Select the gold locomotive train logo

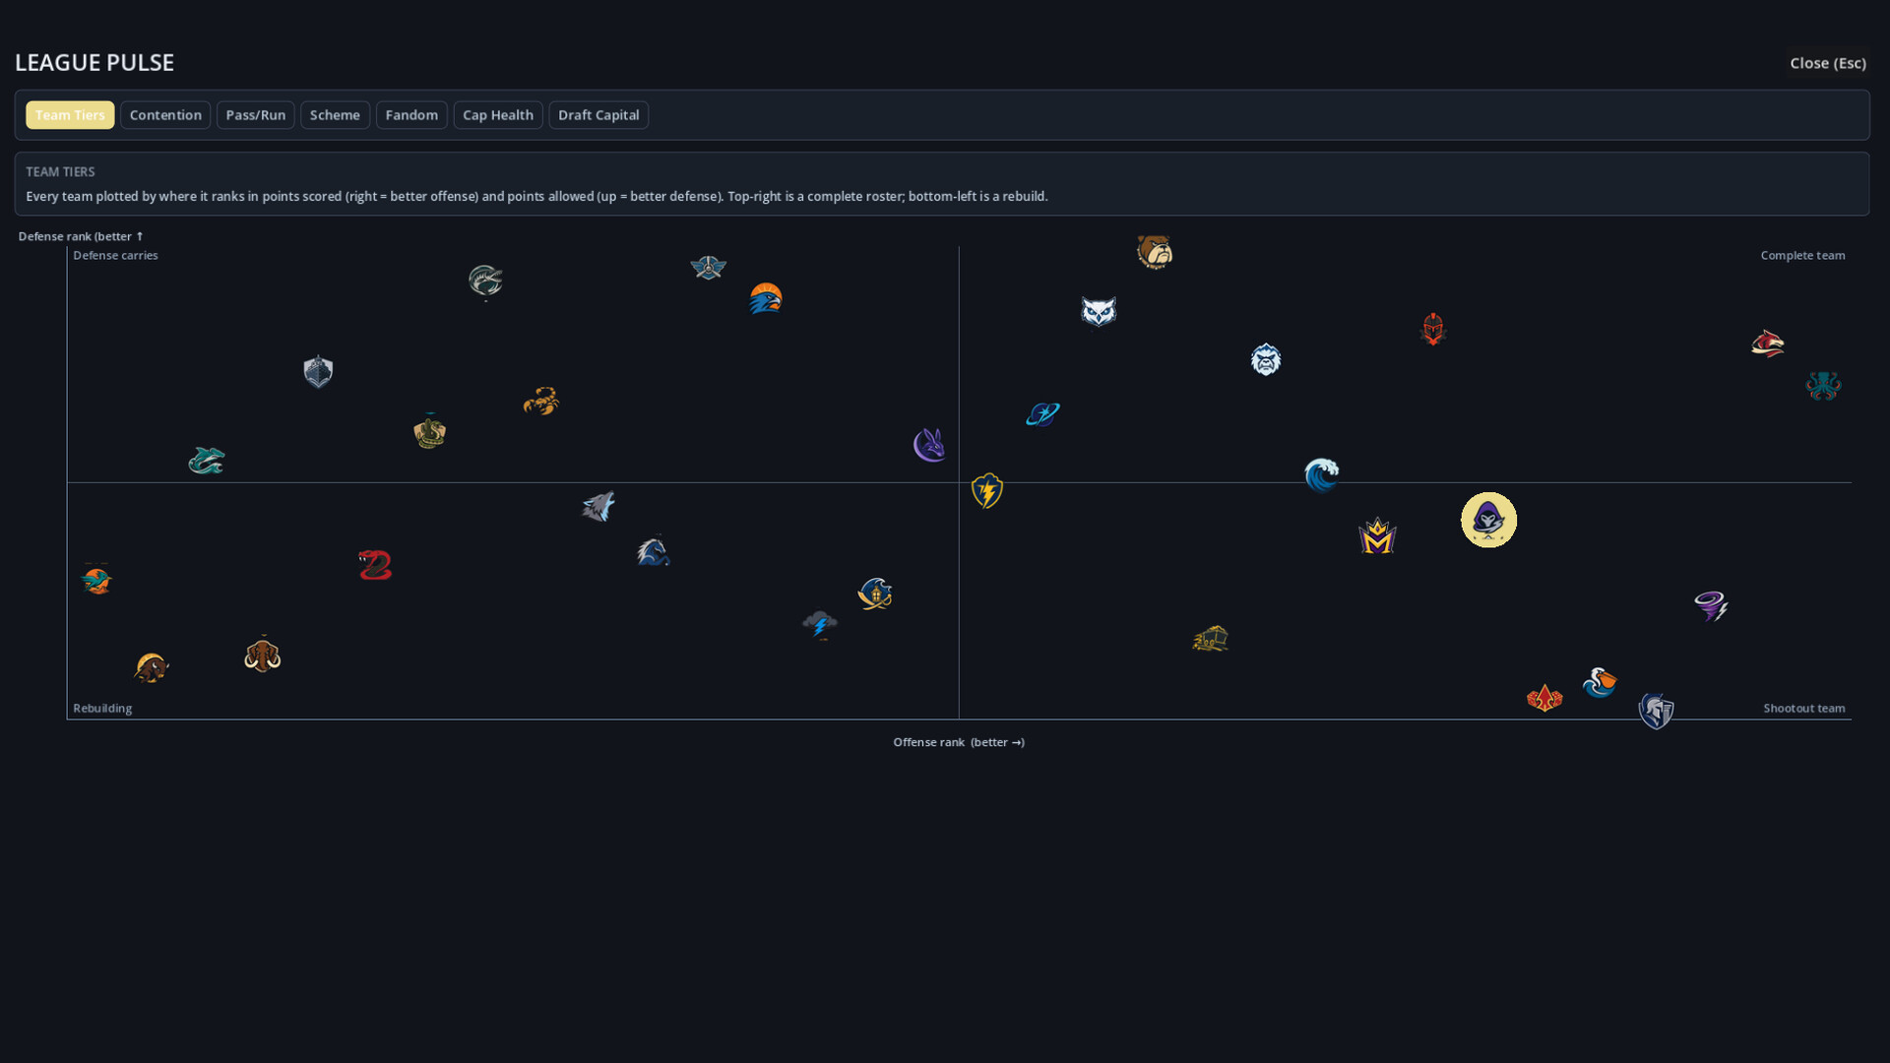(1210, 639)
